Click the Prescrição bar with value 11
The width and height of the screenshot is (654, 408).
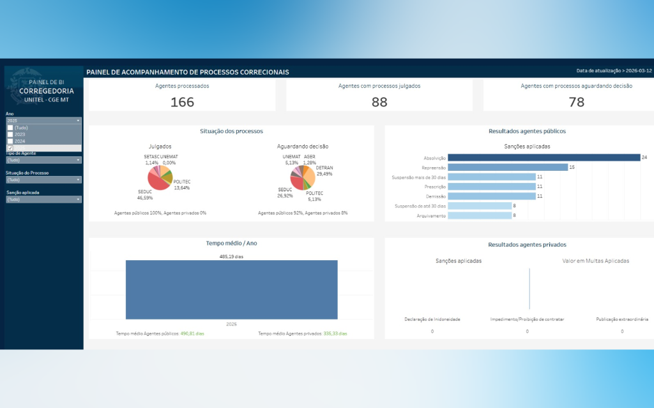tap(491, 187)
